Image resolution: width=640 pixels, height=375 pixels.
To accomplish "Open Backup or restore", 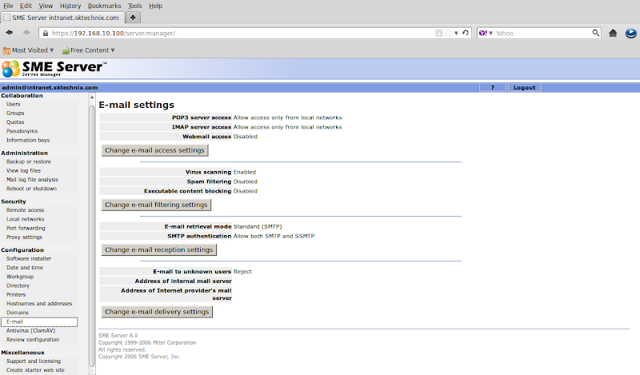I will tap(29, 162).
